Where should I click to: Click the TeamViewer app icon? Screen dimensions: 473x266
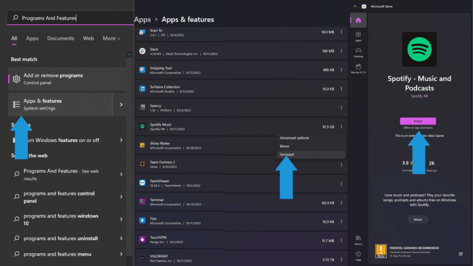142,183
